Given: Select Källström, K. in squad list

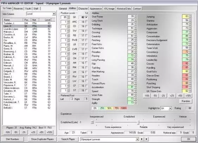Looking at the screenshot, I should point(27,57).
